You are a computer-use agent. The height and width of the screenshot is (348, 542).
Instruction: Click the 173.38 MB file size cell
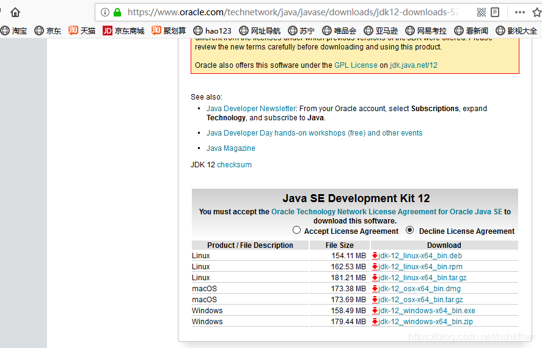point(348,289)
